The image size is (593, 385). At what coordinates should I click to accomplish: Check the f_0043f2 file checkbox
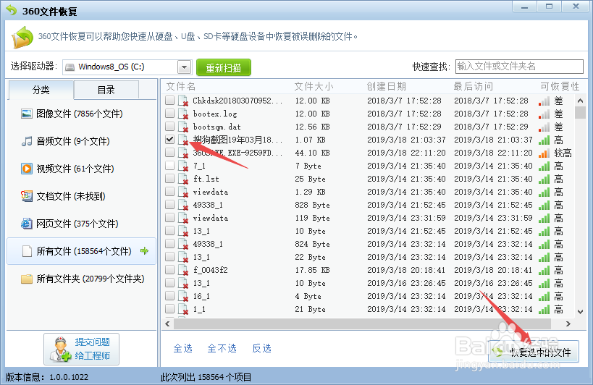[x=170, y=269]
